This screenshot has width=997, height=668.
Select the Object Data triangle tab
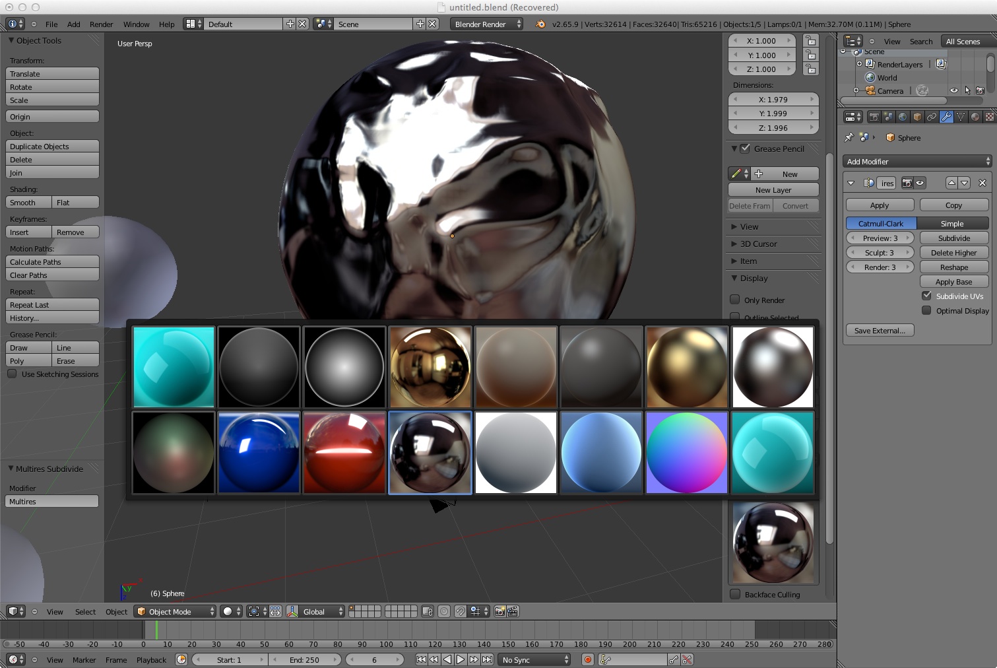[961, 117]
